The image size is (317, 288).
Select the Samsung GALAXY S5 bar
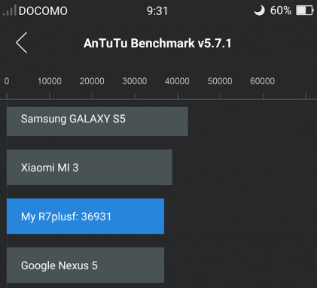coord(97,122)
